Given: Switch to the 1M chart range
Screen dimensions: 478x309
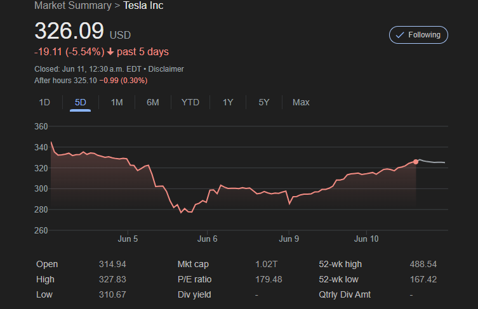Looking at the screenshot, I should click(117, 102).
